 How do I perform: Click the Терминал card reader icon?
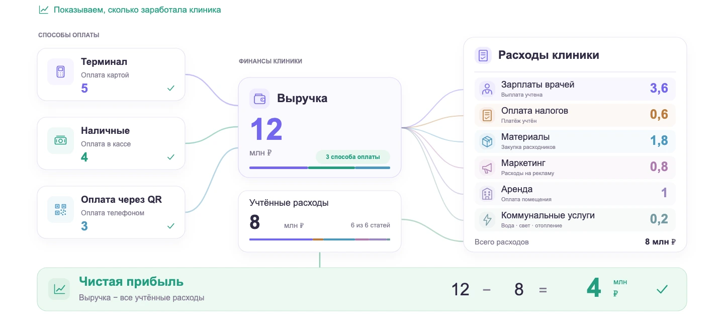61,71
